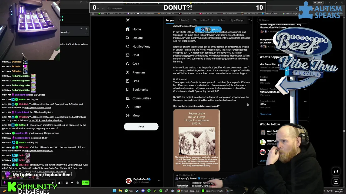The width and height of the screenshot is (346, 194).
Task: Reload the x.com page
Action: click(103, 8)
